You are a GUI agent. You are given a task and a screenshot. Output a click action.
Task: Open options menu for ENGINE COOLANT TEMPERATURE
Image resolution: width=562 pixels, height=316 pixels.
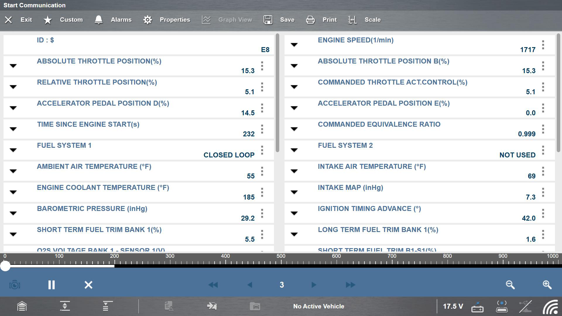[x=262, y=192]
